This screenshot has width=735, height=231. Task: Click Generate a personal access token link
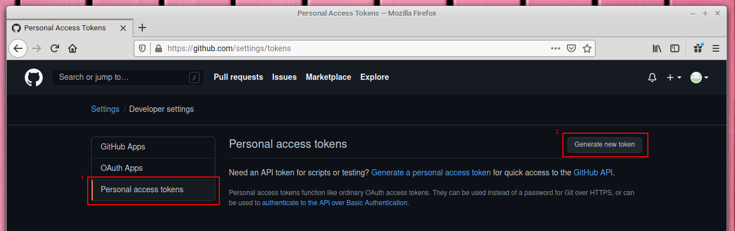tap(431, 173)
